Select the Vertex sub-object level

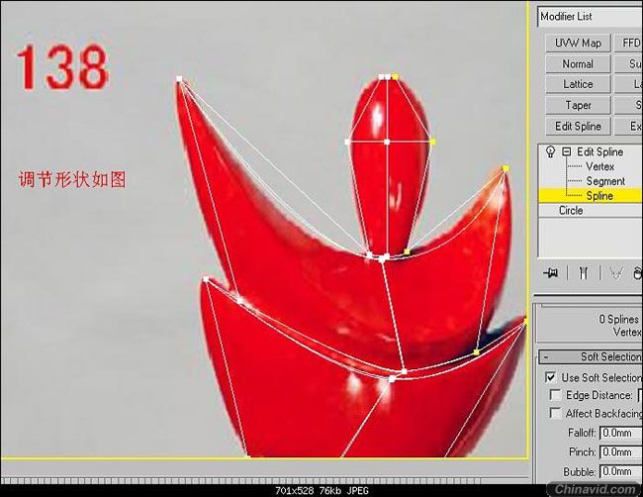[x=599, y=166]
